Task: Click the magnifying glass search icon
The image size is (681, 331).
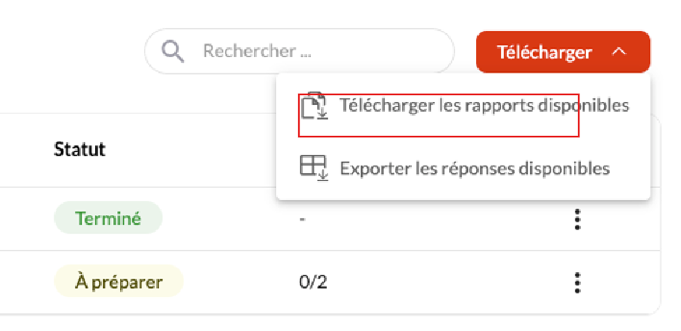Action: [173, 51]
